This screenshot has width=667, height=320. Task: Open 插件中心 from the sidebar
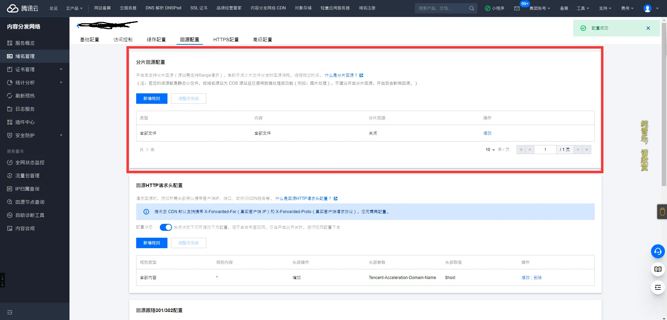(x=24, y=122)
